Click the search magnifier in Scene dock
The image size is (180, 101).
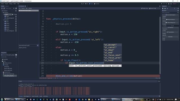tap(14, 8)
